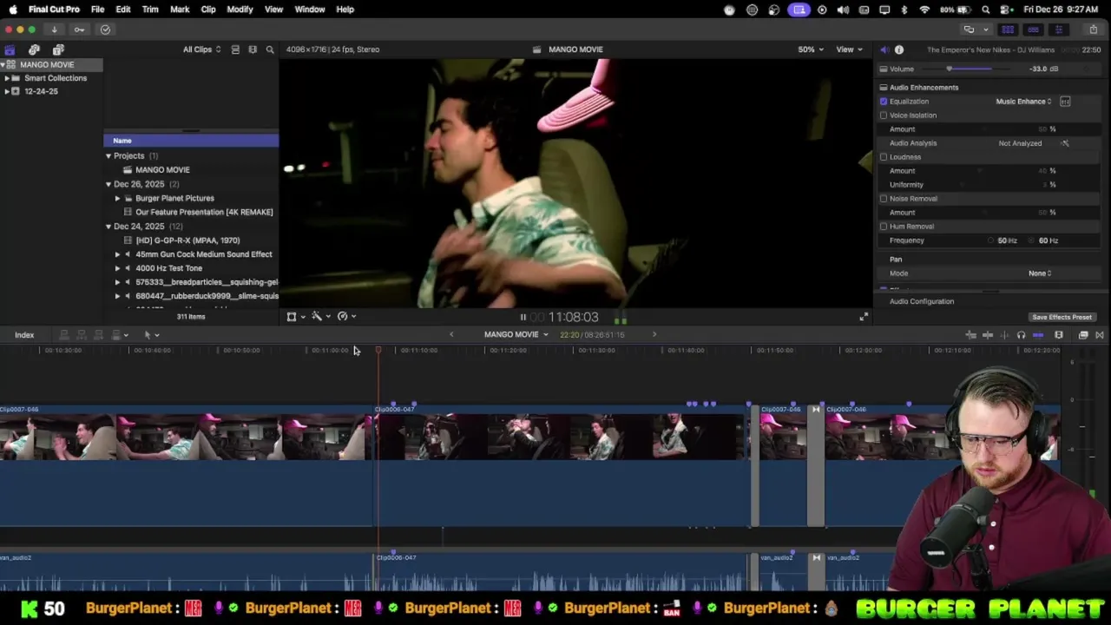Select the 50 Hz frequency radio button
The width and height of the screenshot is (1111, 625).
tap(991, 240)
